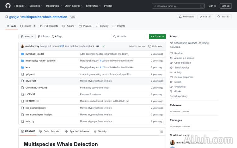Switch to Actions tab

[68, 26]
